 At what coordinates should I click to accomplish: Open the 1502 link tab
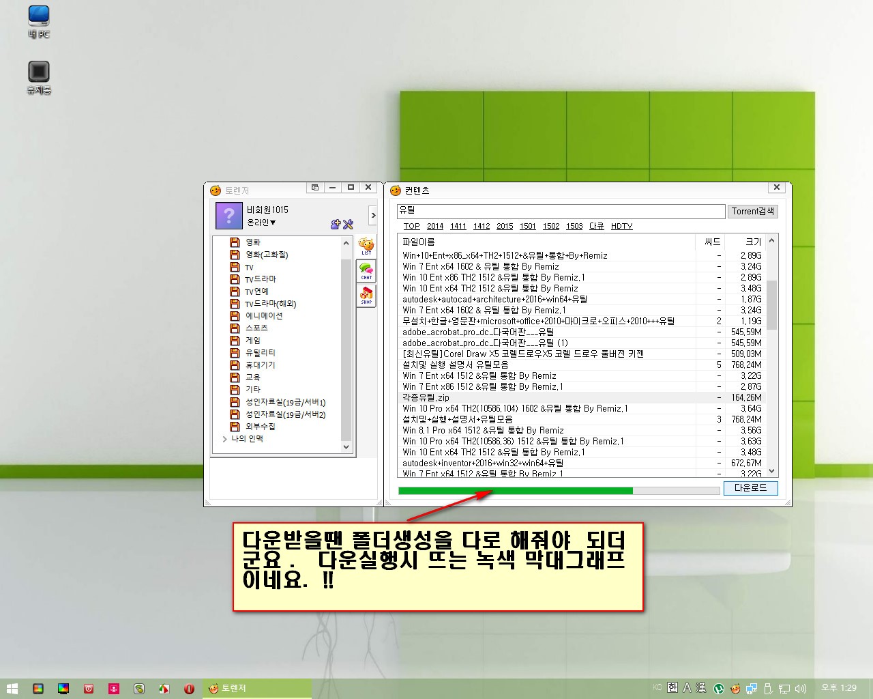(551, 226)
